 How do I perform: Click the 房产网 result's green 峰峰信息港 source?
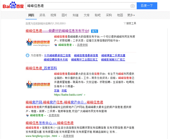(x=37, y=115)
